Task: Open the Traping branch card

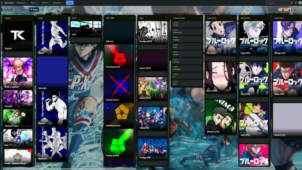Action: coord(119,143)
